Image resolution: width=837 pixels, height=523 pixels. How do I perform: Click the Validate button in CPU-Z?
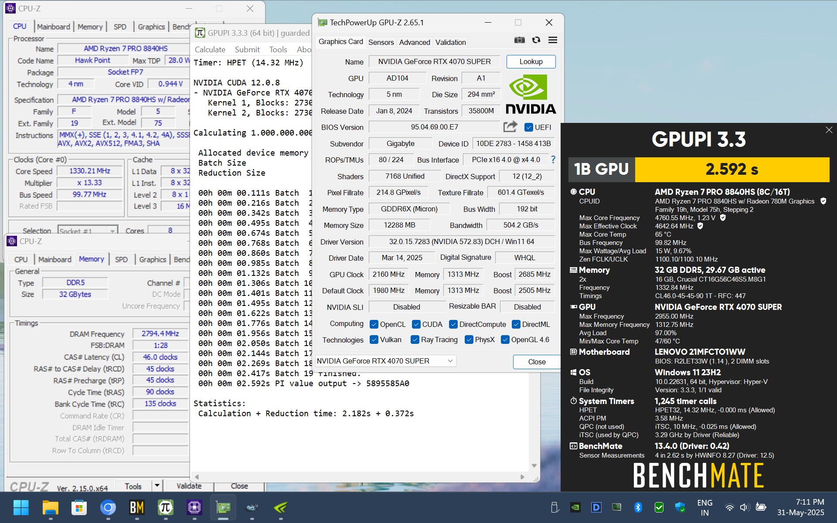(x=189, y=486)
